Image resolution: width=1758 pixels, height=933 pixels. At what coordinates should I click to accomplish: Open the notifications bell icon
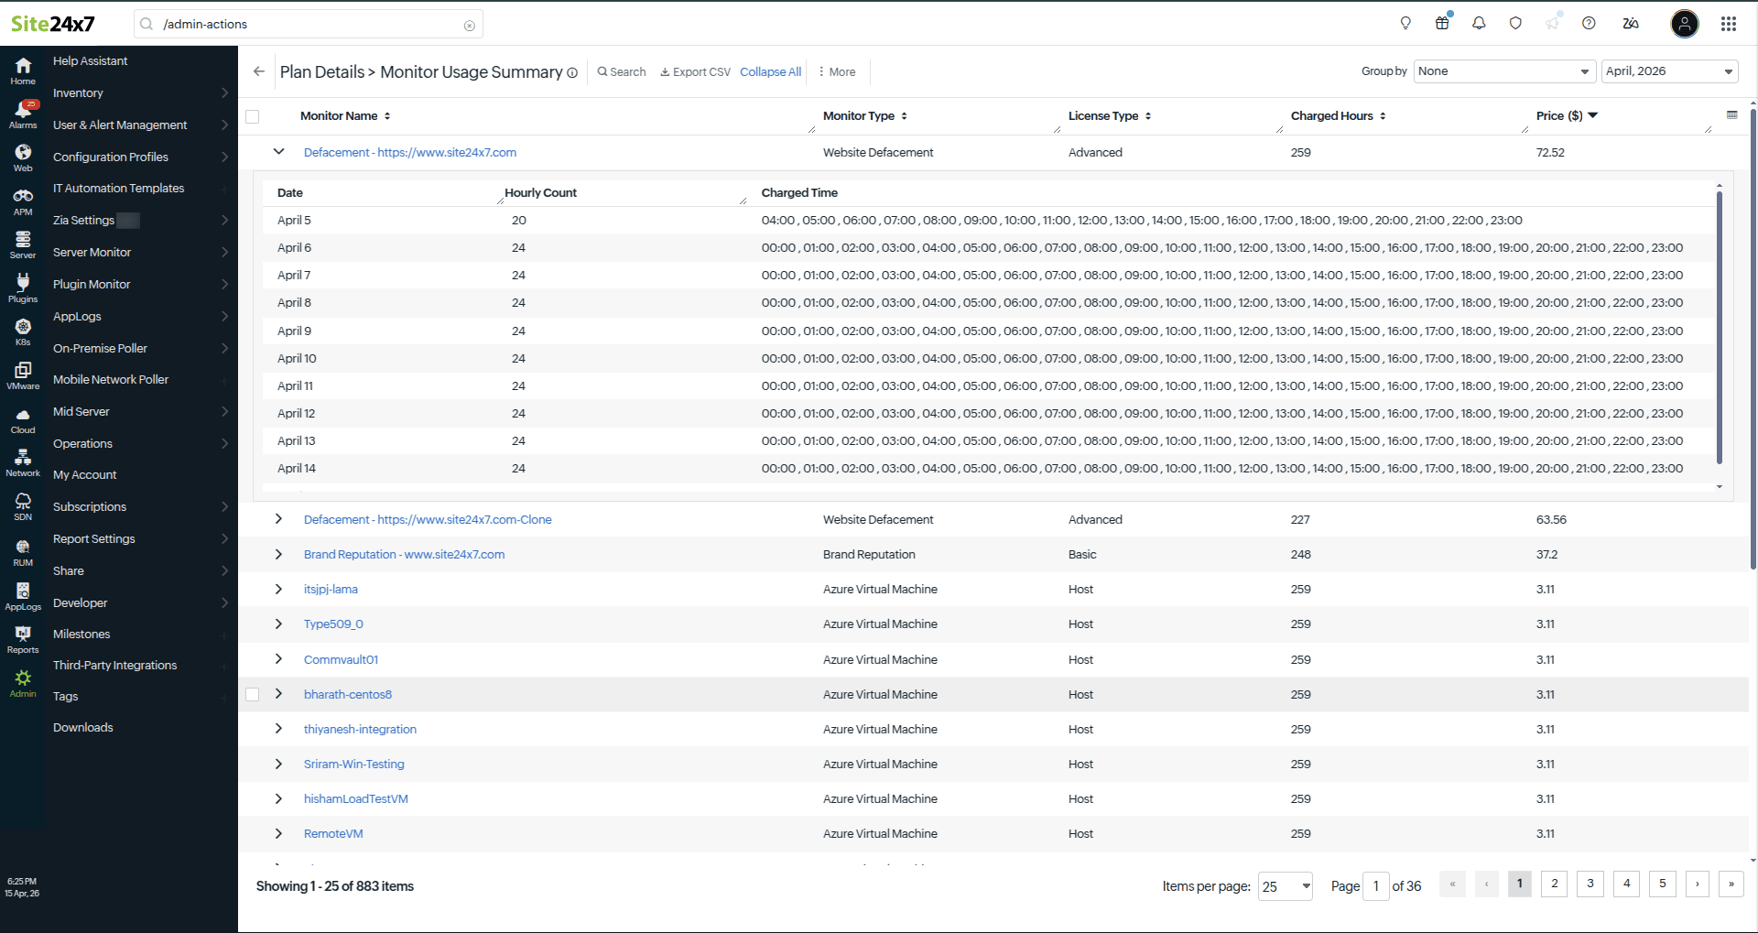pyautogui.click(x=1479, y=24)
